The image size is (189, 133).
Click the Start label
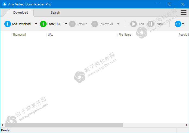[x=141, y=24]
